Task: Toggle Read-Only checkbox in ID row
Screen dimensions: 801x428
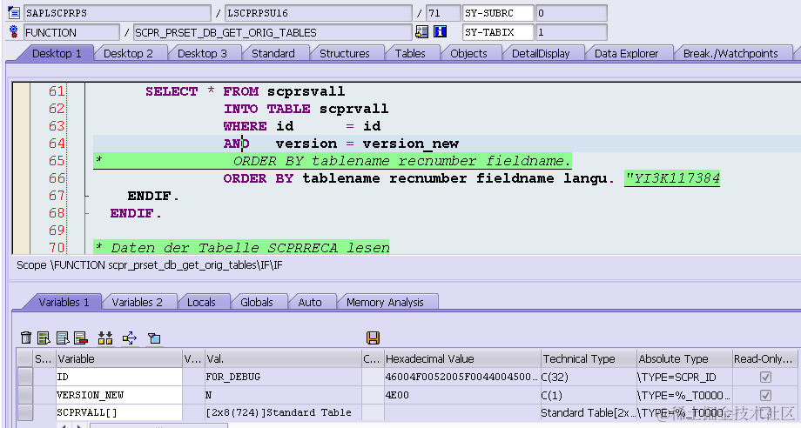Action: pos(765,377)
